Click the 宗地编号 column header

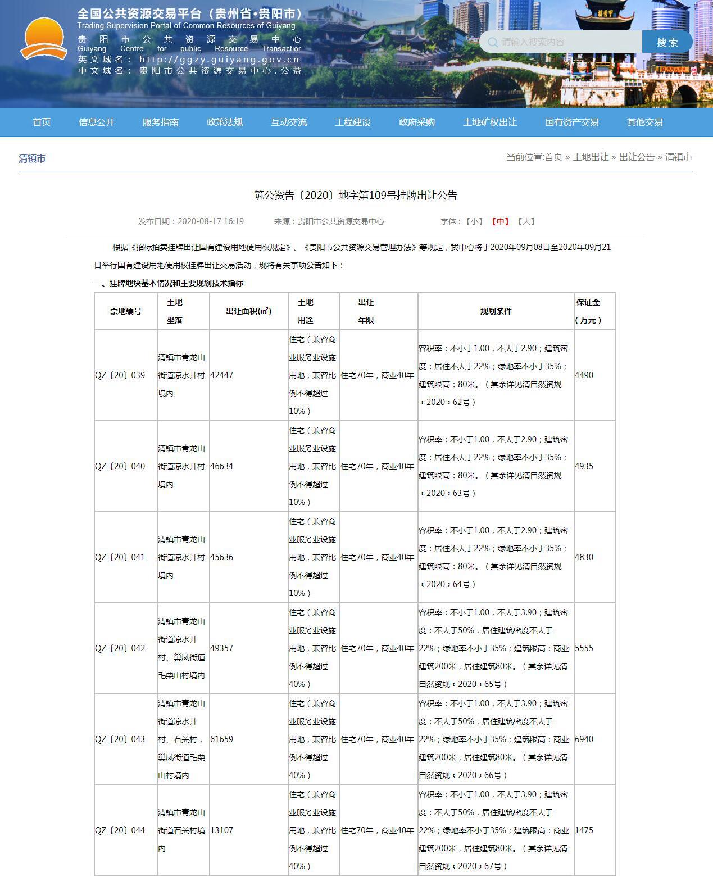coord(126,311)
